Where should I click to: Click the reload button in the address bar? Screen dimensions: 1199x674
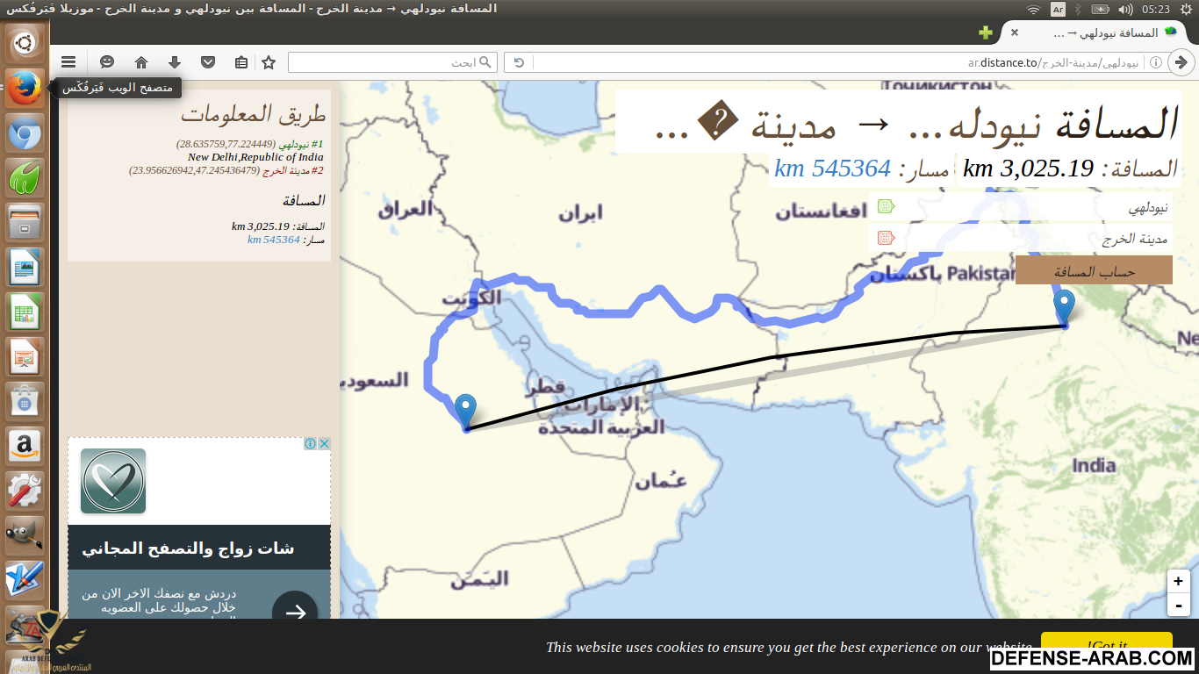coord(519,62)
